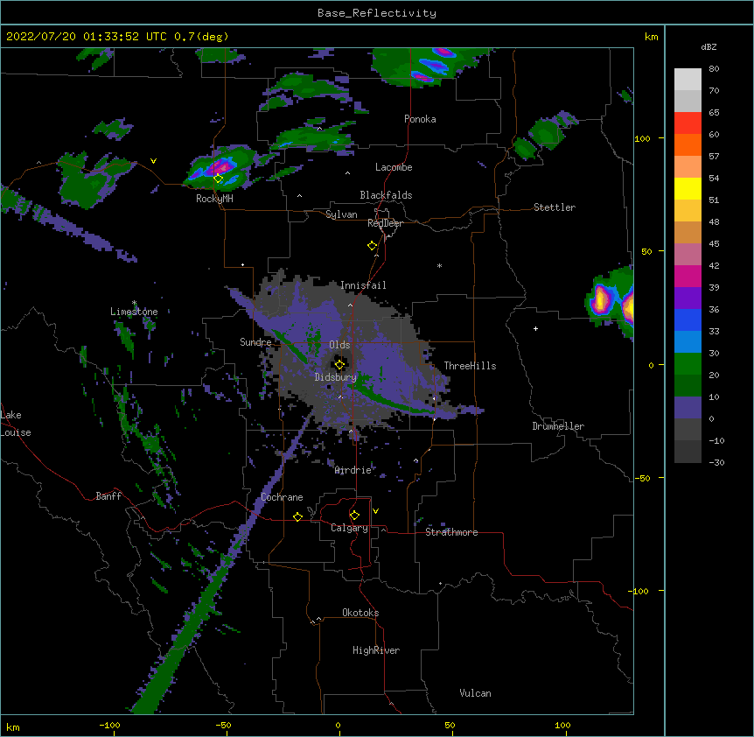Select the -50 tick on right axis
This screenshot has width=754, height=737.
(x=642, y=478)
